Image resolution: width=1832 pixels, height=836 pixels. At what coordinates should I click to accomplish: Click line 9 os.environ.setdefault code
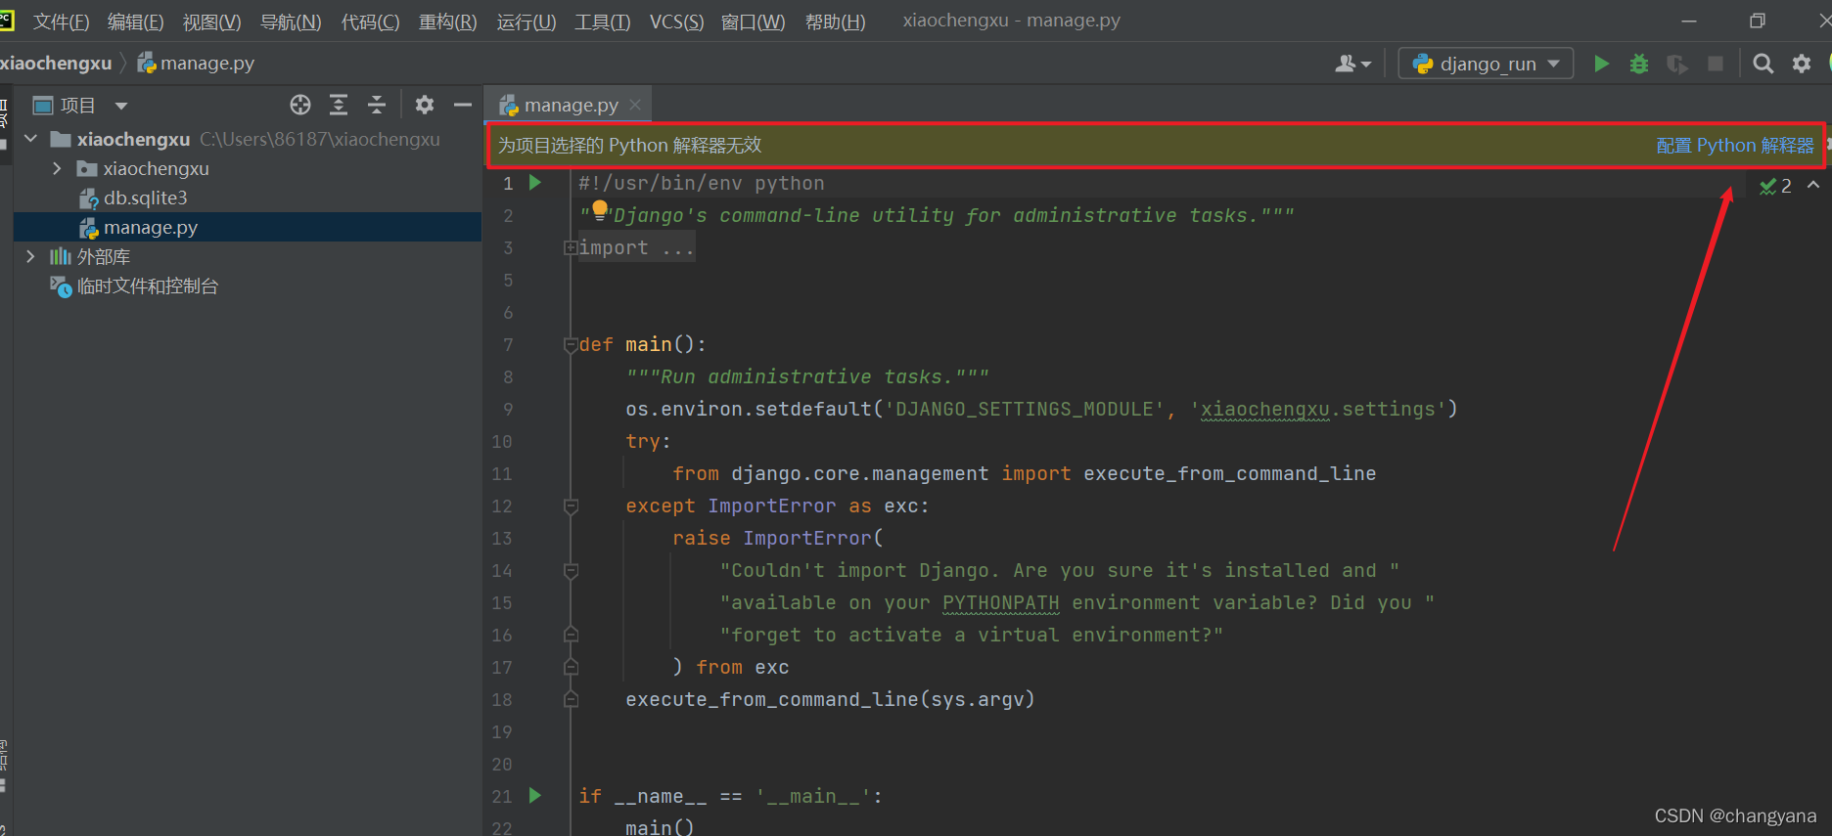point(1041,410)
